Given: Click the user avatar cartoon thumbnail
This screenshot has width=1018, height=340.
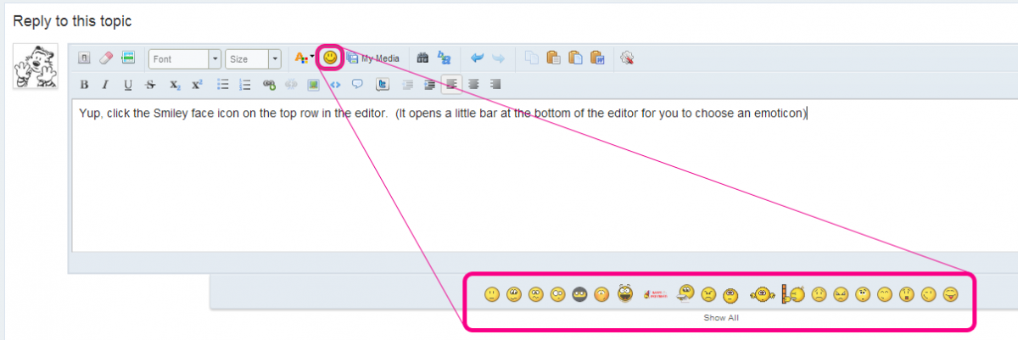Looking at the screenshot, I should (x=36, y=65).
